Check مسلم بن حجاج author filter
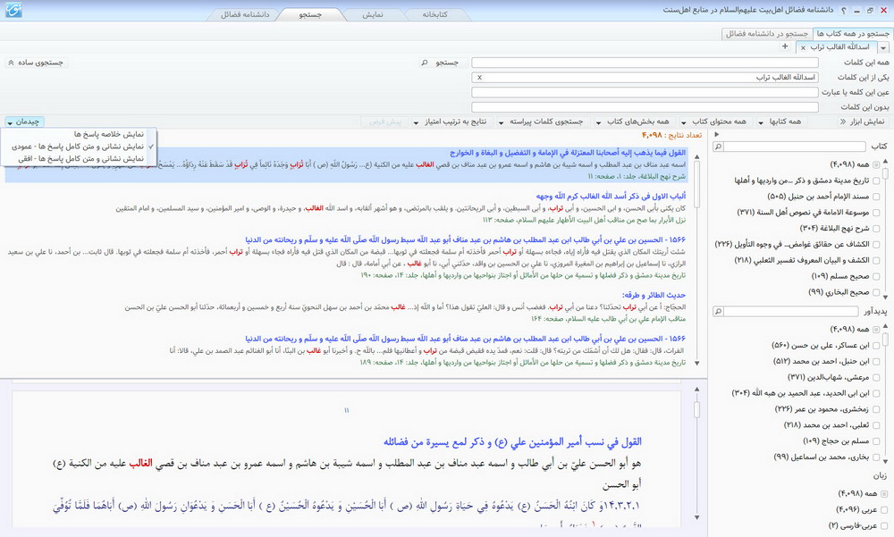Image resolution: width=894 pixels, height=537 pixels. [x=876, y=441]
